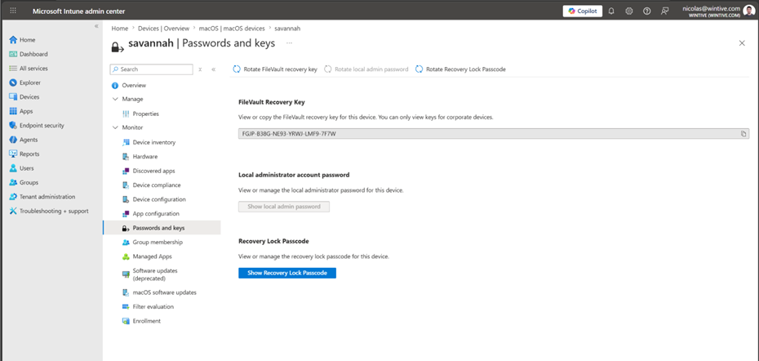Open the feedback icon in header
759x361 pixels.
(665, 11)
